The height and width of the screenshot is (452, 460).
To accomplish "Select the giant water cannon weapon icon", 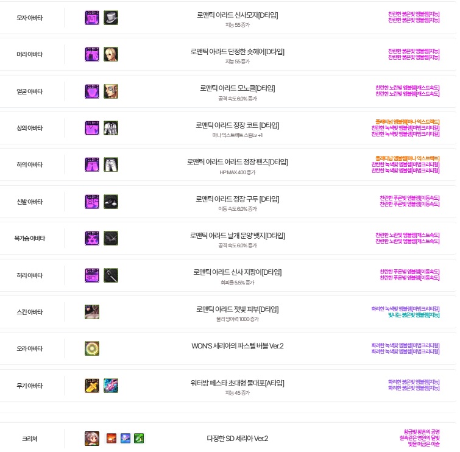I will 111,386.
